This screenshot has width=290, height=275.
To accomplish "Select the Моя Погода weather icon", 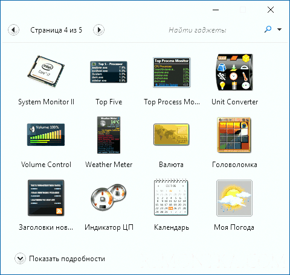I will pyautogui.click(x=234, y=198).
